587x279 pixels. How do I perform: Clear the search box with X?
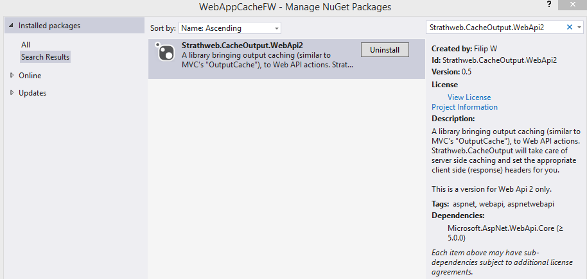coord(569,28)
